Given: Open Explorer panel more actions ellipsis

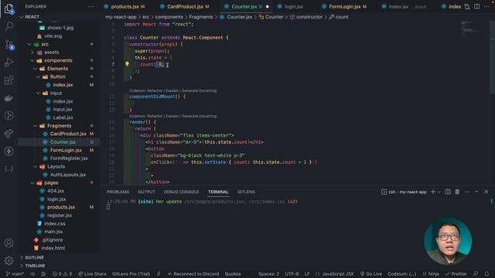Looking at the screenshot, I should pos(91,6).
